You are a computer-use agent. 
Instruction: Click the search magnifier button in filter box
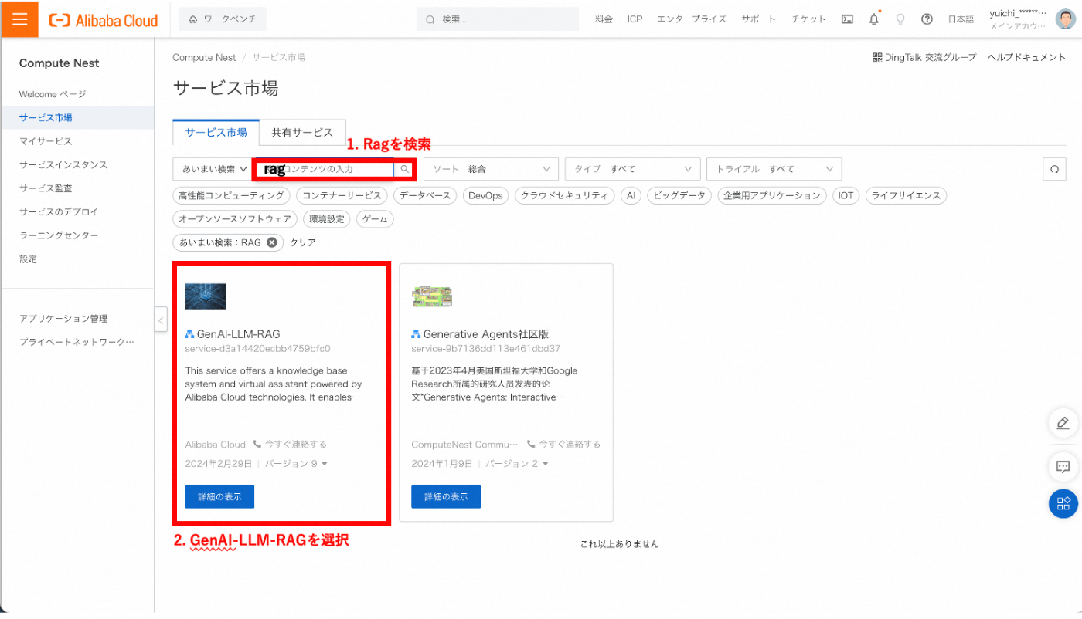(404, 168)
